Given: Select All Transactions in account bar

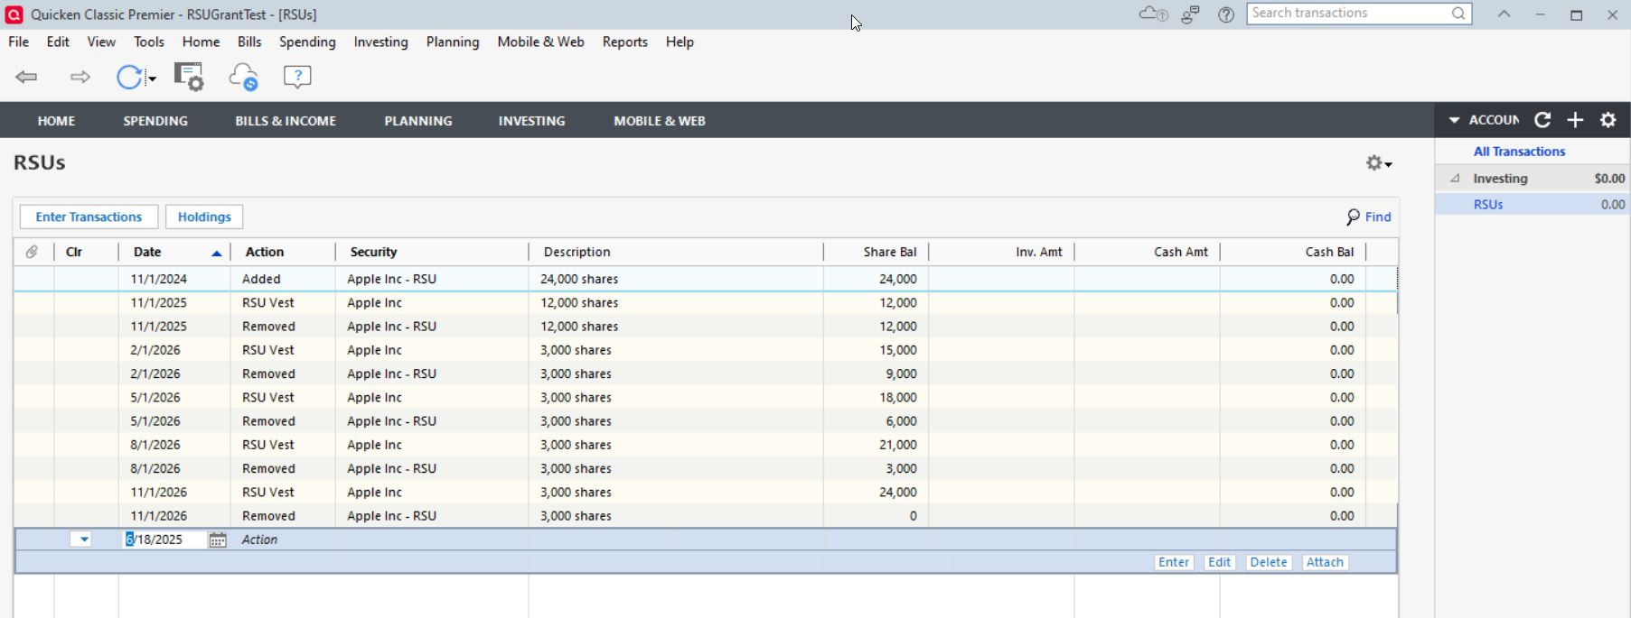Looking at the screenshot, I should pyautogui.click(x=1519, y=152).
